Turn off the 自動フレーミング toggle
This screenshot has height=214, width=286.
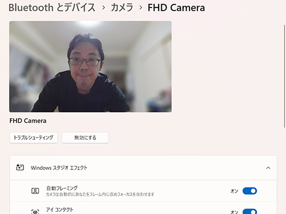[x=249, y=191]
